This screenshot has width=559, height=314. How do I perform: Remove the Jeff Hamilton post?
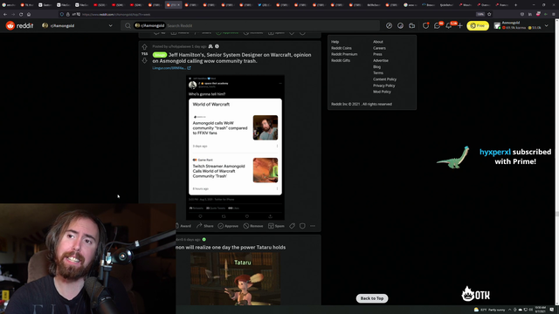253,226
